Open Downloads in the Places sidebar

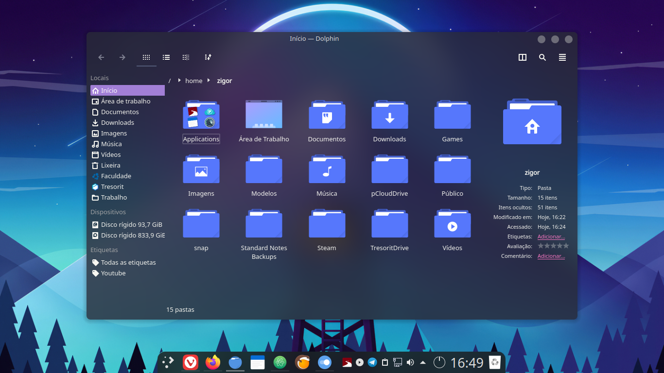[127, 122]
